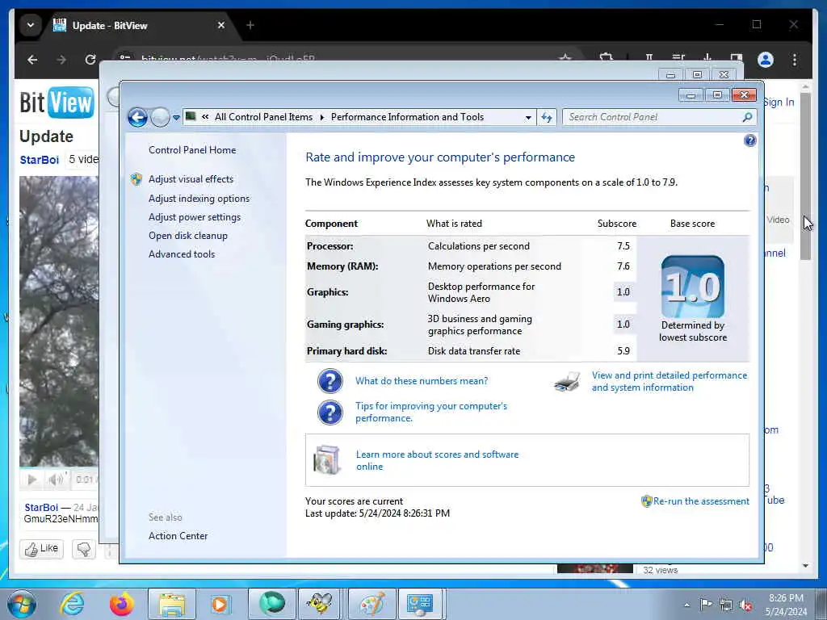The image size is (827, 620).
Task: Launch Firefox from taskbar
Action: (x=121, y=604)
